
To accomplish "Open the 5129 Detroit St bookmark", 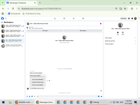I will pos(32,14).
